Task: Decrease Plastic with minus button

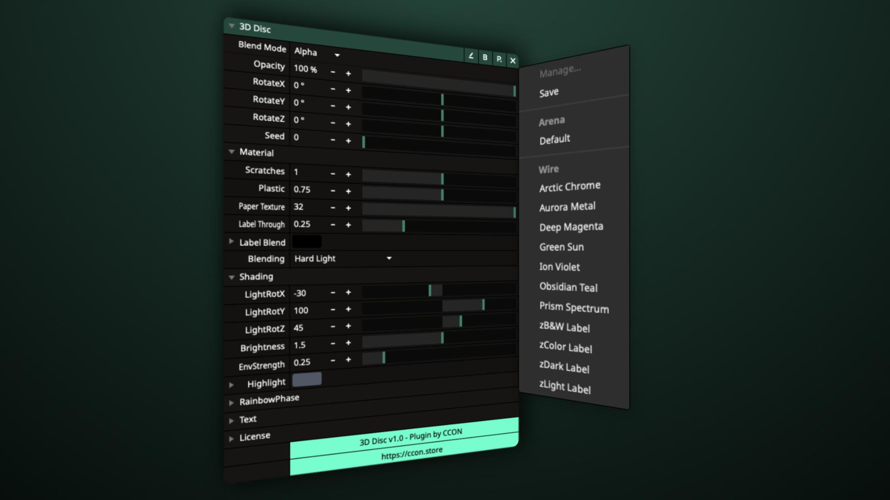Action: (333, 191)
